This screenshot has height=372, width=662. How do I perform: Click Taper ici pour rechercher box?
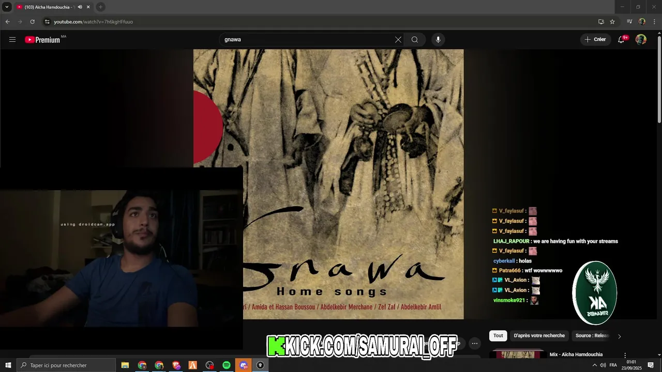coord(66,365)
